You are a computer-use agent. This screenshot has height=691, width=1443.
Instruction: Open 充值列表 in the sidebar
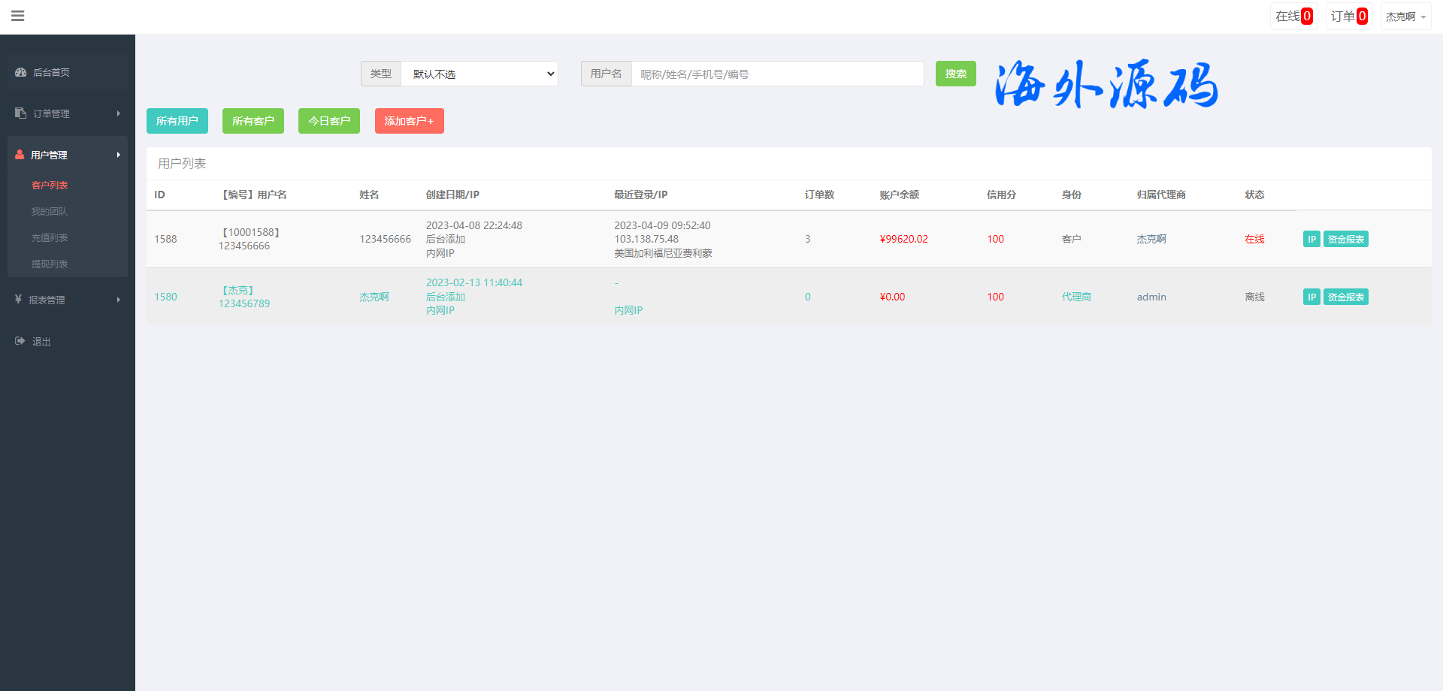point(50,238)
